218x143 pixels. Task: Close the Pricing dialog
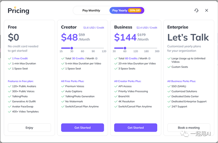pos(207,11)
